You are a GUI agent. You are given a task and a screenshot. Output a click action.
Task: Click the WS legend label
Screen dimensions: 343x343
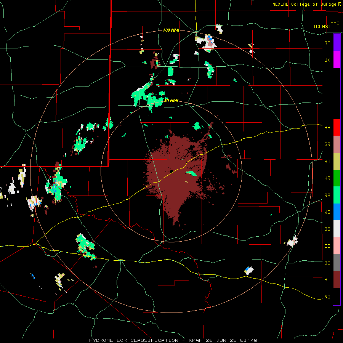(x=327, y=212)
